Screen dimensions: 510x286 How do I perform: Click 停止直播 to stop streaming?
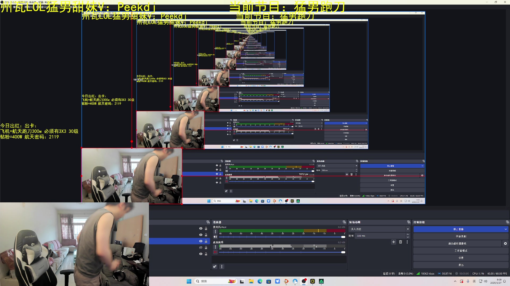click(458, 229)
